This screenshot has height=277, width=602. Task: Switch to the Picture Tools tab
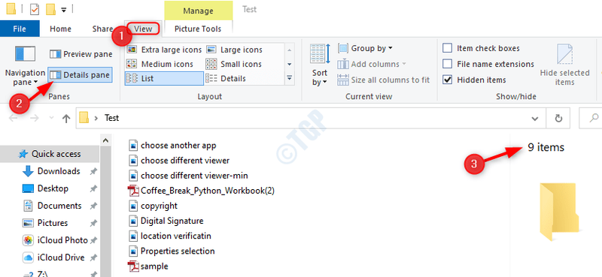[x=198, y=29]
